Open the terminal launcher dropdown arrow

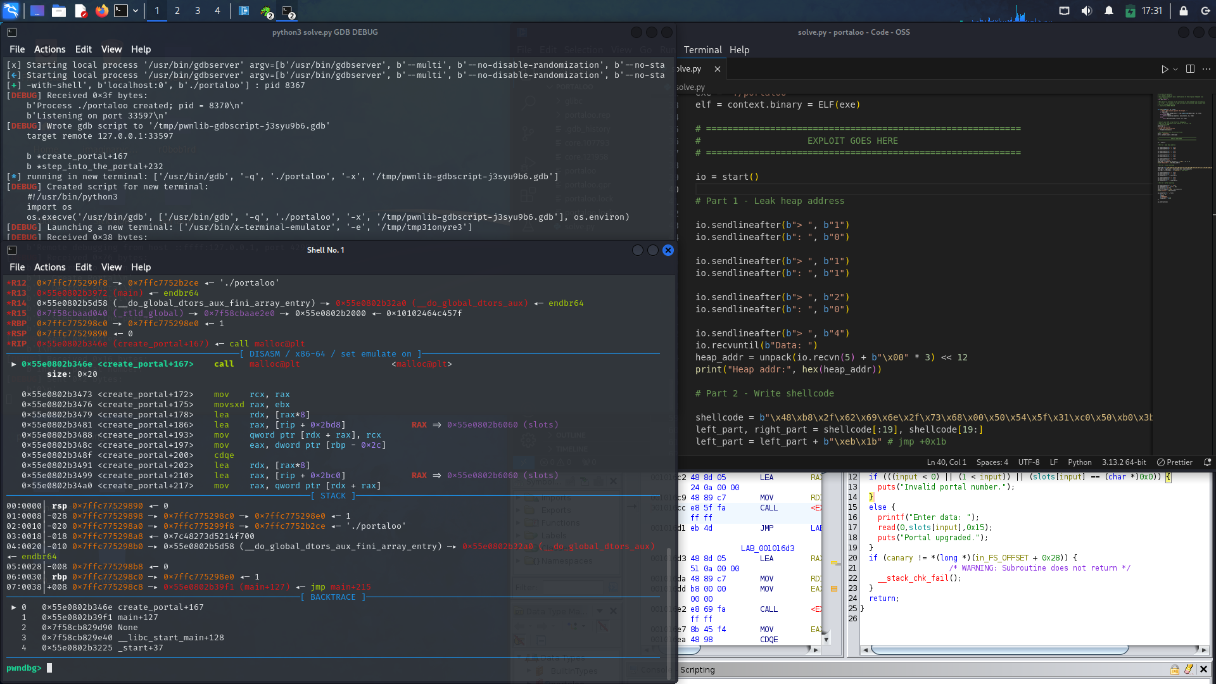coord(136,11)
